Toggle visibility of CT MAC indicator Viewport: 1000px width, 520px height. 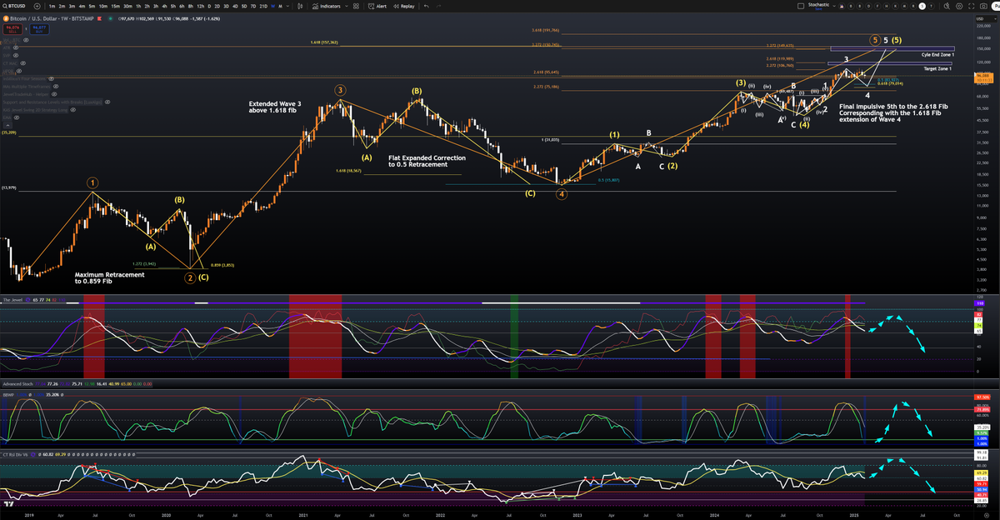22,63
